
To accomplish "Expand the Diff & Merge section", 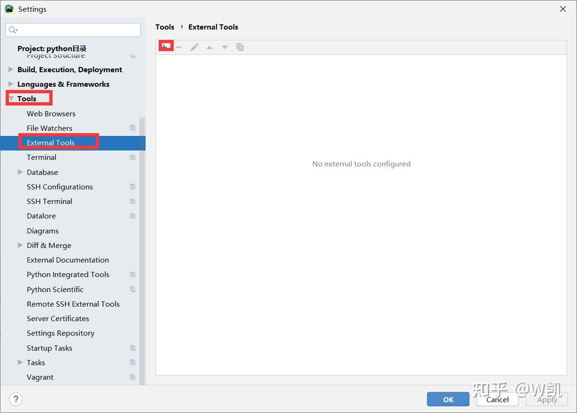I will pyautogui.click(x=20, y=245).
